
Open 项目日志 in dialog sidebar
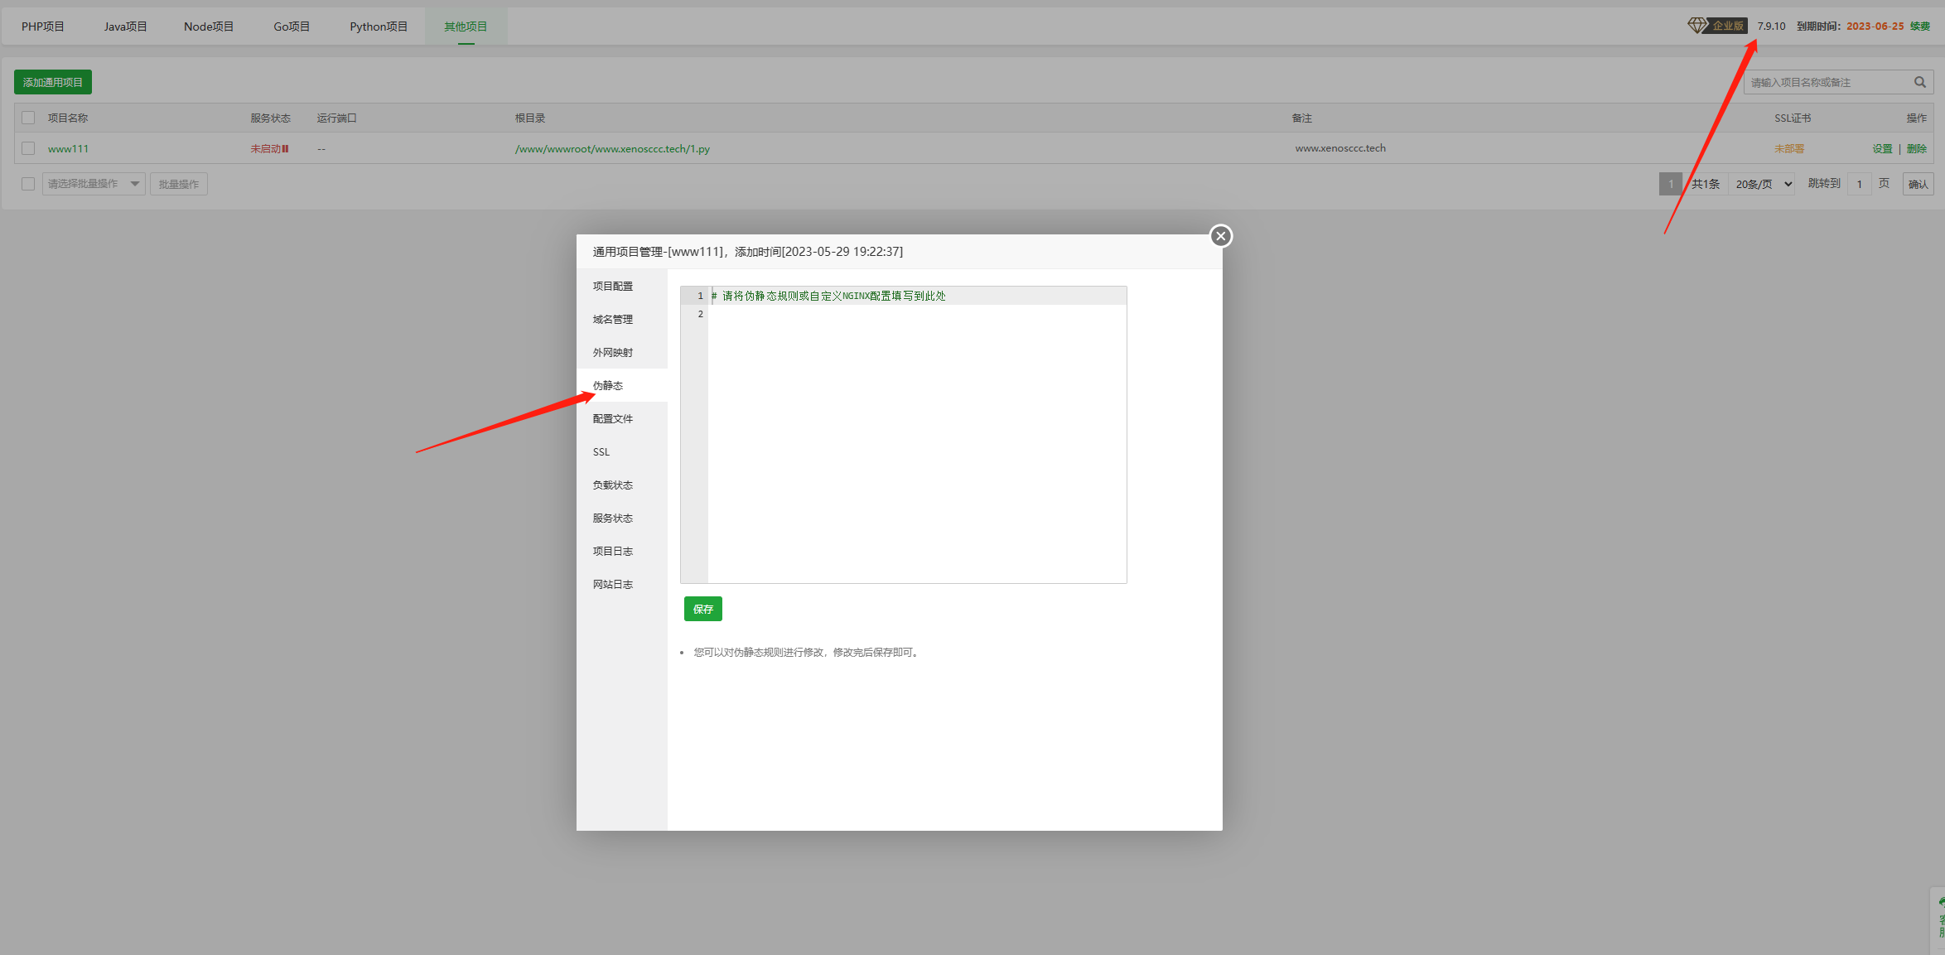[622, 551]
